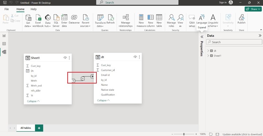Collapse the Data pane

click(x=260, y=35)
